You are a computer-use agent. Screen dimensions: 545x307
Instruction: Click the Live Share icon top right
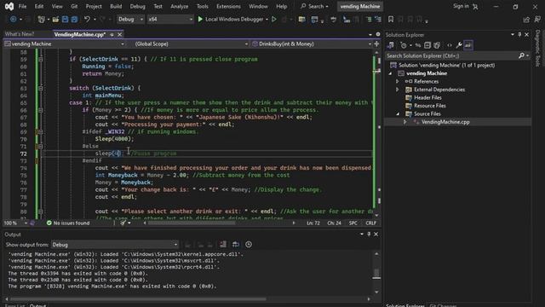[526, 20]
